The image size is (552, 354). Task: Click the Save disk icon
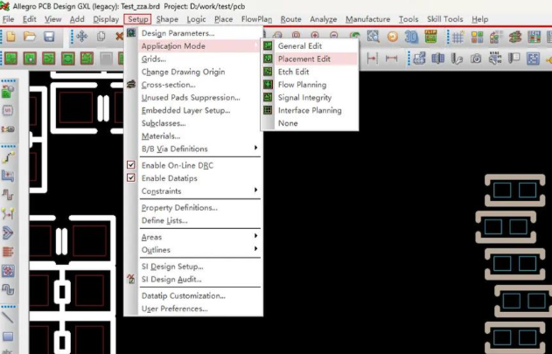(x=49, y=36)
